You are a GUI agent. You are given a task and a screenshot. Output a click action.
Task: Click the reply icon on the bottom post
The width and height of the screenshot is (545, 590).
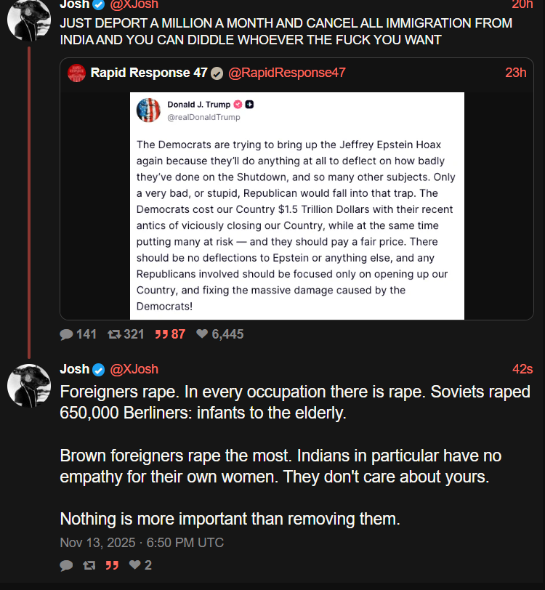pyautogui.click(x=66, y=565)
